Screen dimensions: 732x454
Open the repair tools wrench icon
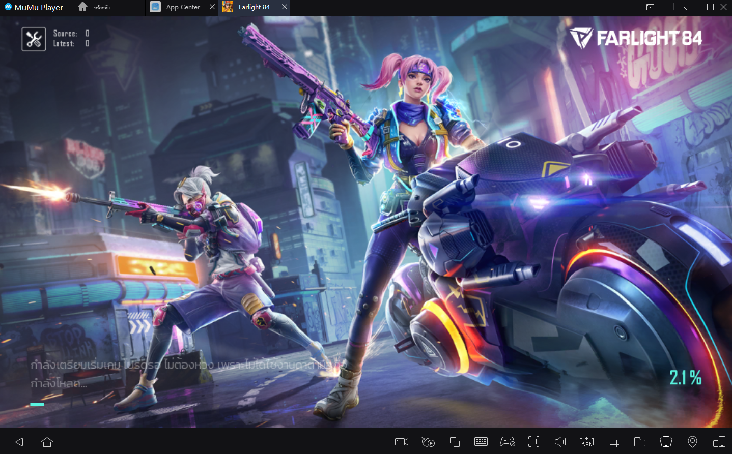point(34,39)
